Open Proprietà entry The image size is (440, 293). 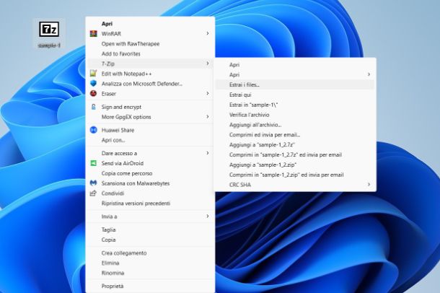pos(150,286)
